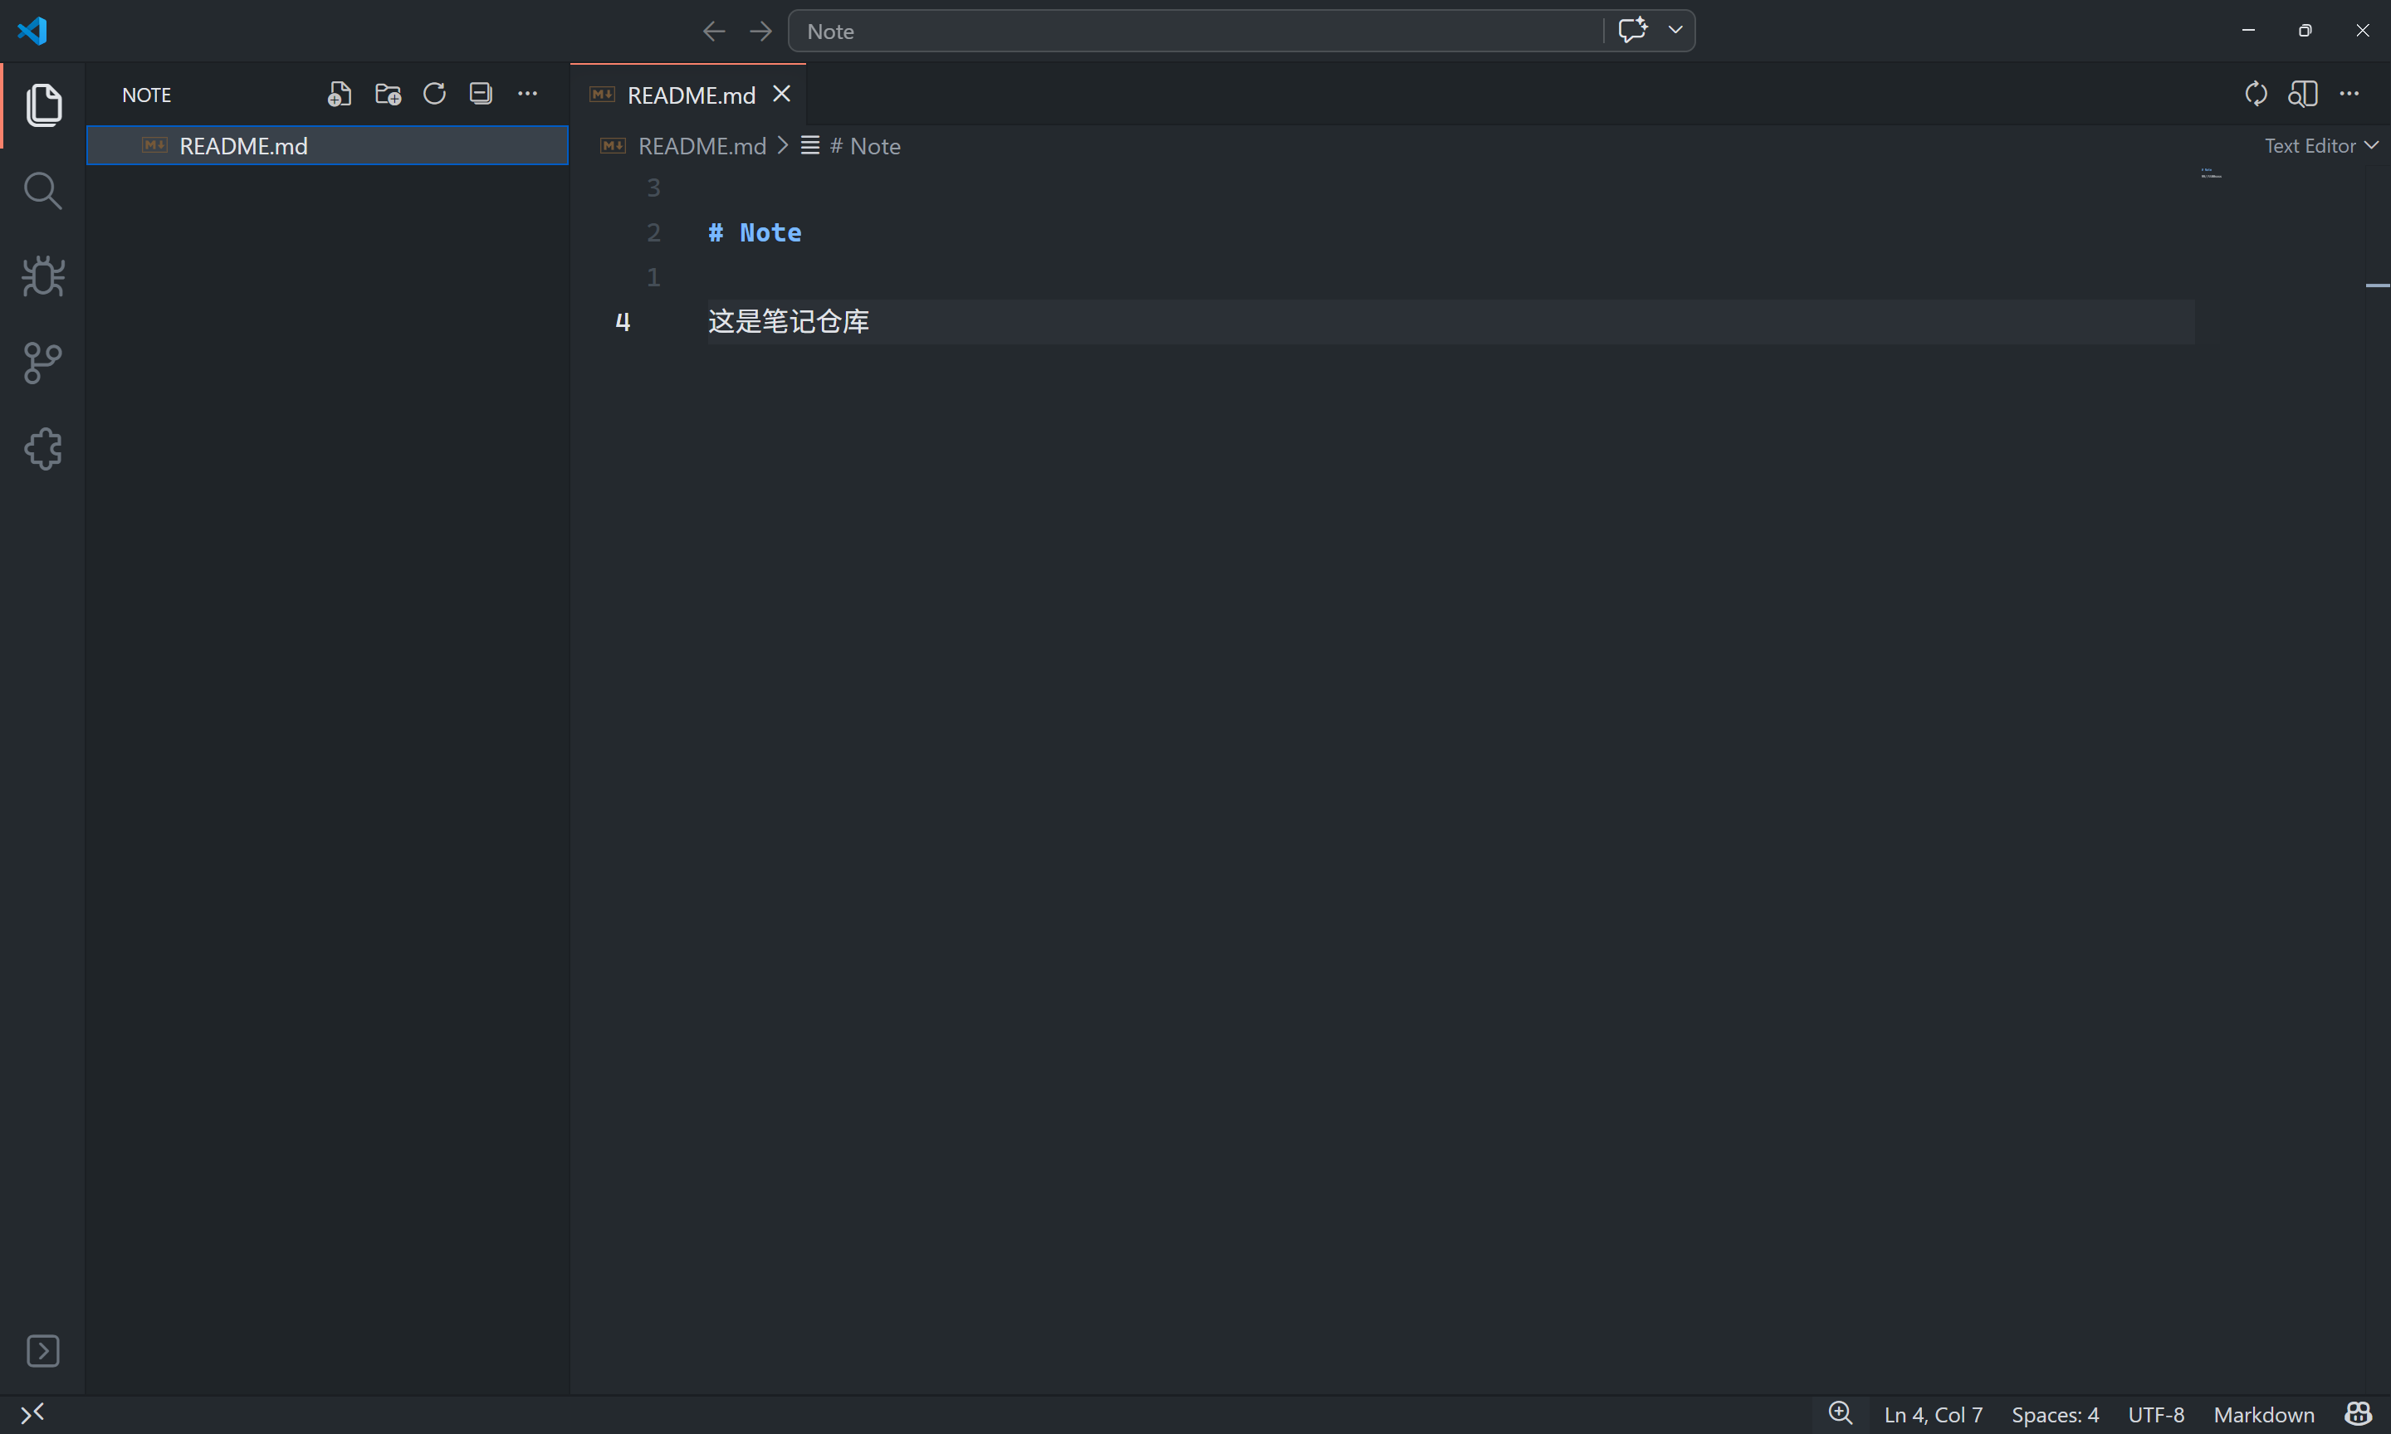The width and height of the screenshot is (2391, 1434).
Task: Click the NOTE explorer section header
Action: point(147,95)
